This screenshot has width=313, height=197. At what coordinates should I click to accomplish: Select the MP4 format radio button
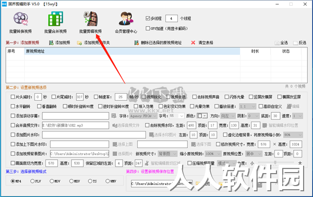(x=13, y=181)
